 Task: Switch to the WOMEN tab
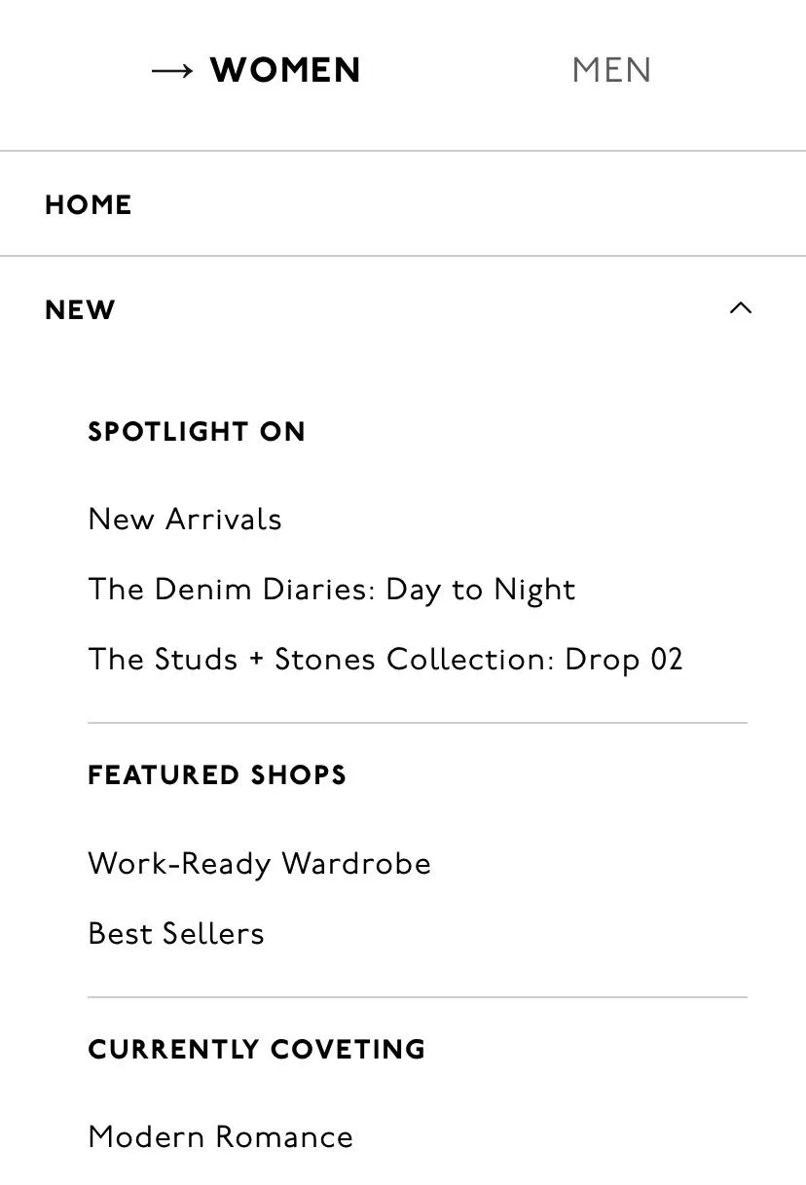click(284, 71)
